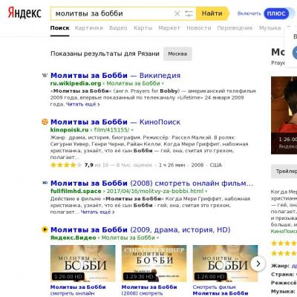Open the middle video thumbnail 1:29:30 HD
The height and width of the screenshot is (297, 297).
tap(154, 264)
